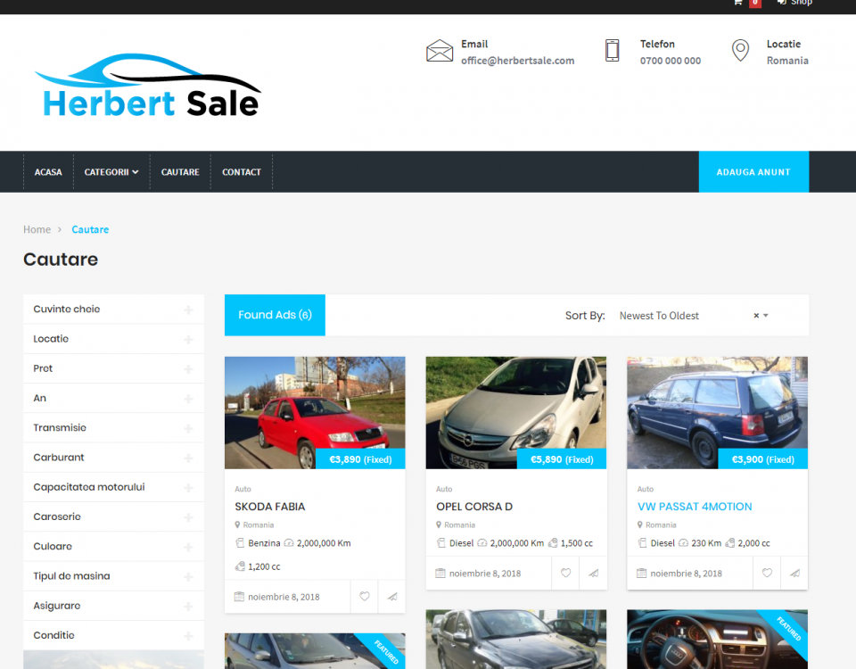The image size is (856, 669).
Task: Click location pin on Skoda Fabia card
Action: click(x=237, y=524)
